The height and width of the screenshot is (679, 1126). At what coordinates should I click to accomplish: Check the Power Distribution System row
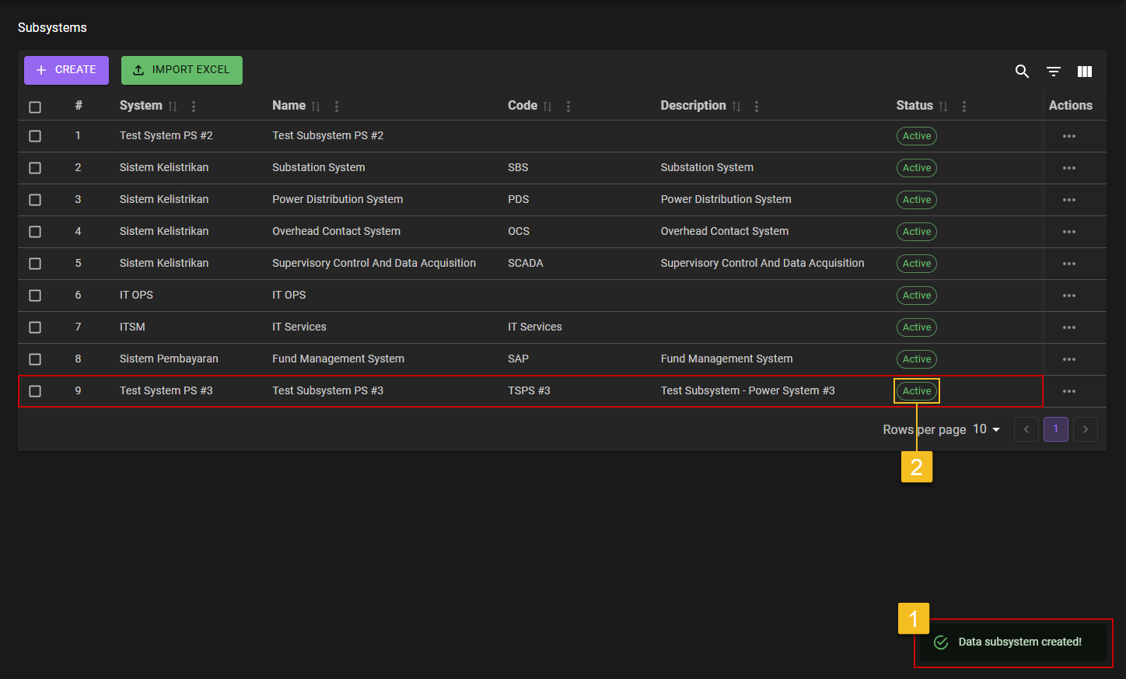(x=35, y=200)
